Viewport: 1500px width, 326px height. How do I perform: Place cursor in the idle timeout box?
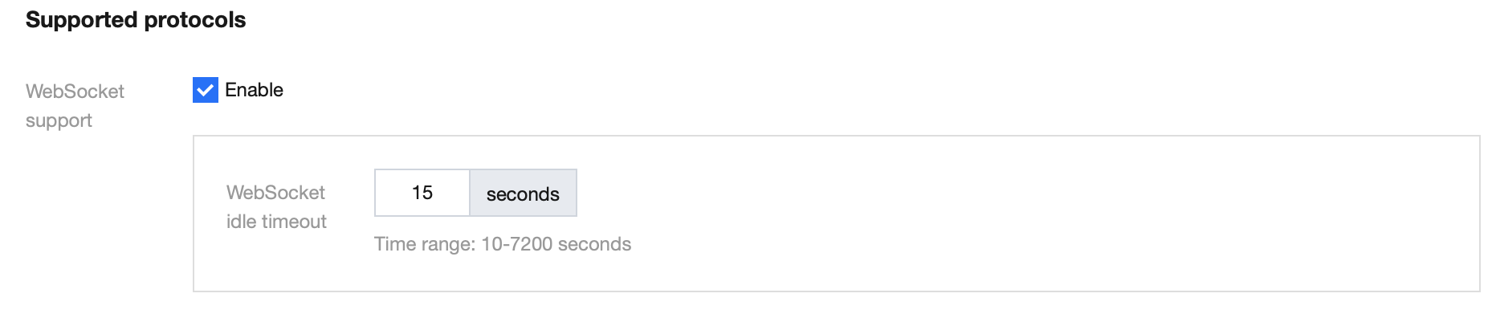[422, 193]
